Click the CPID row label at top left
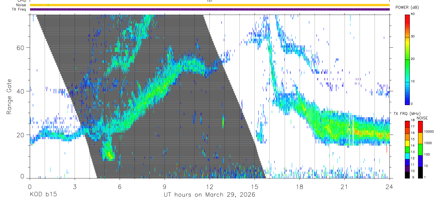 [x=22, y=1]
